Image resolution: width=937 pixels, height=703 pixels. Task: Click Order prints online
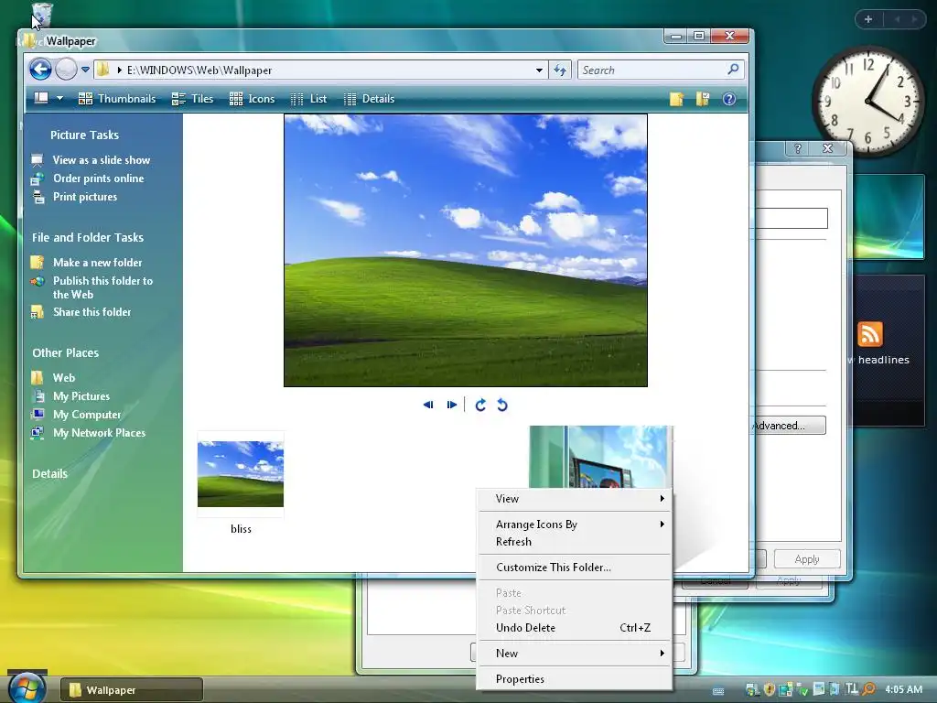(99, 178)
